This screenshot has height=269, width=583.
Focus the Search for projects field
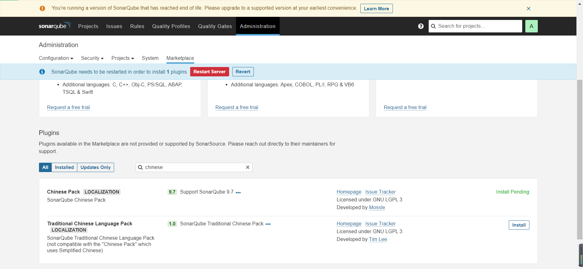point(475,26)
